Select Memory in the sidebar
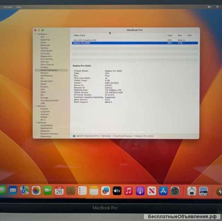 pyautogui.click(x=44, y=73)
